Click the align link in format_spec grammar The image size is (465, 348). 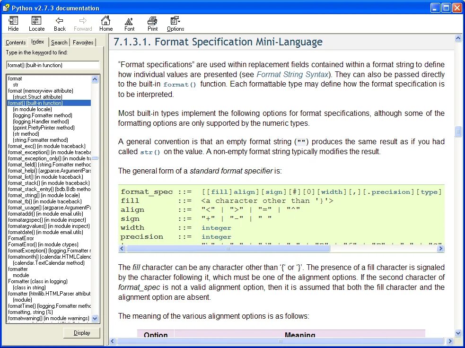click(245, 192)
